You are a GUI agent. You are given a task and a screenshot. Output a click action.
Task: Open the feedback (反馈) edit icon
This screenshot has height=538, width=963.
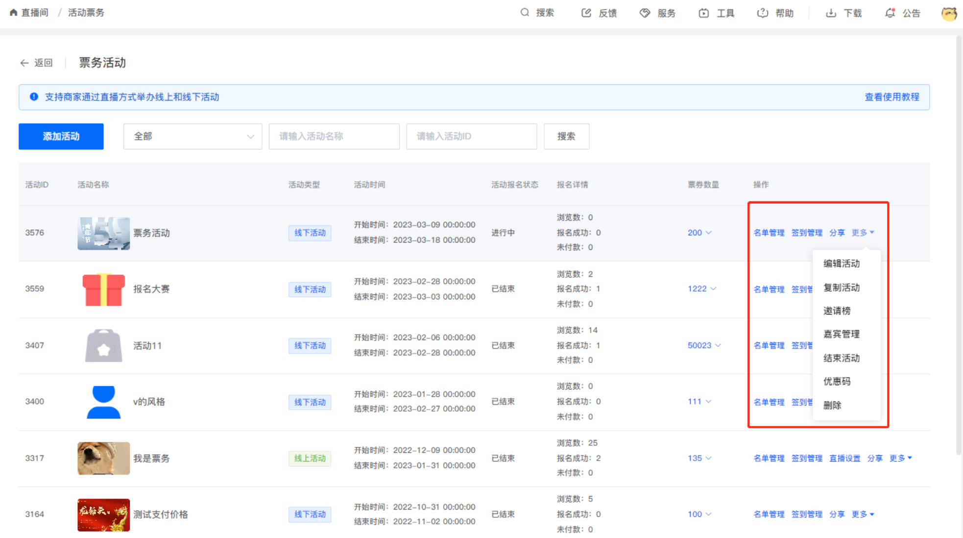[586, 13]
